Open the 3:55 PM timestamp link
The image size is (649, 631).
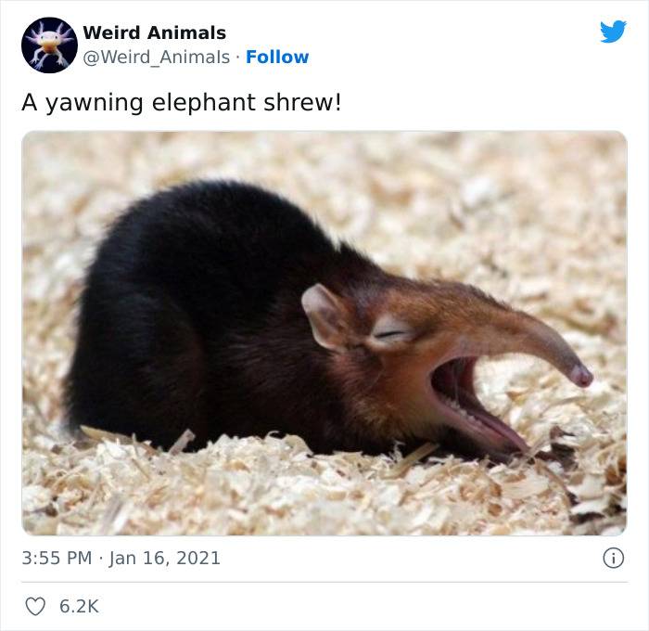[57, 558]
